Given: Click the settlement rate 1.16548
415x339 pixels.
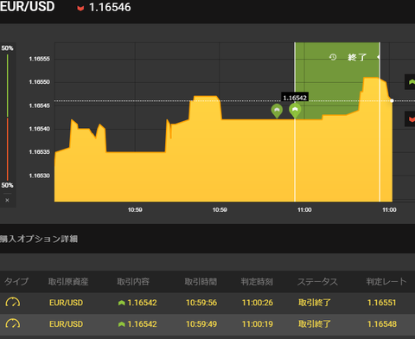Looking at the screenshot, I should (381, 324).
